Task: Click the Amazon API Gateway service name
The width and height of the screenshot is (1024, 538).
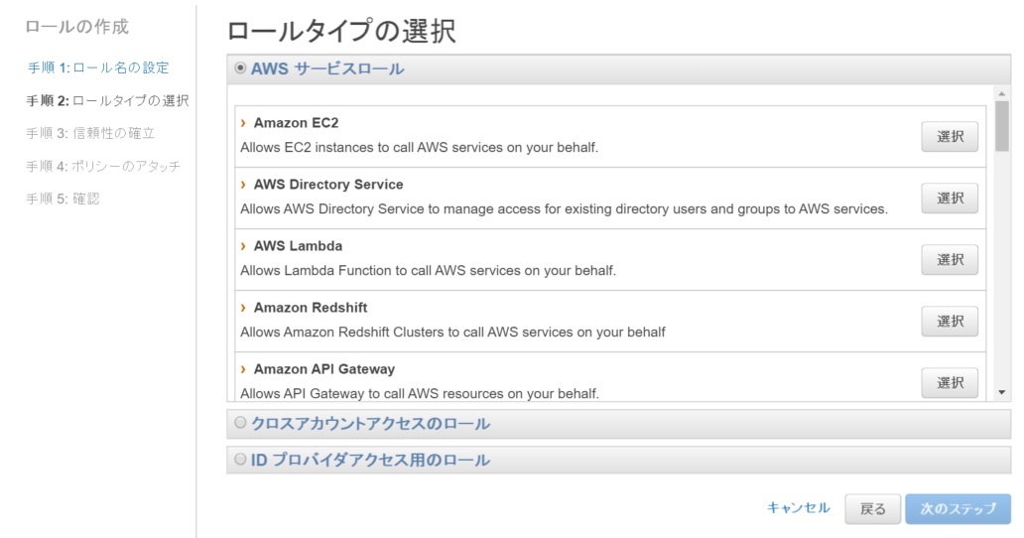Action: (323, 369)
